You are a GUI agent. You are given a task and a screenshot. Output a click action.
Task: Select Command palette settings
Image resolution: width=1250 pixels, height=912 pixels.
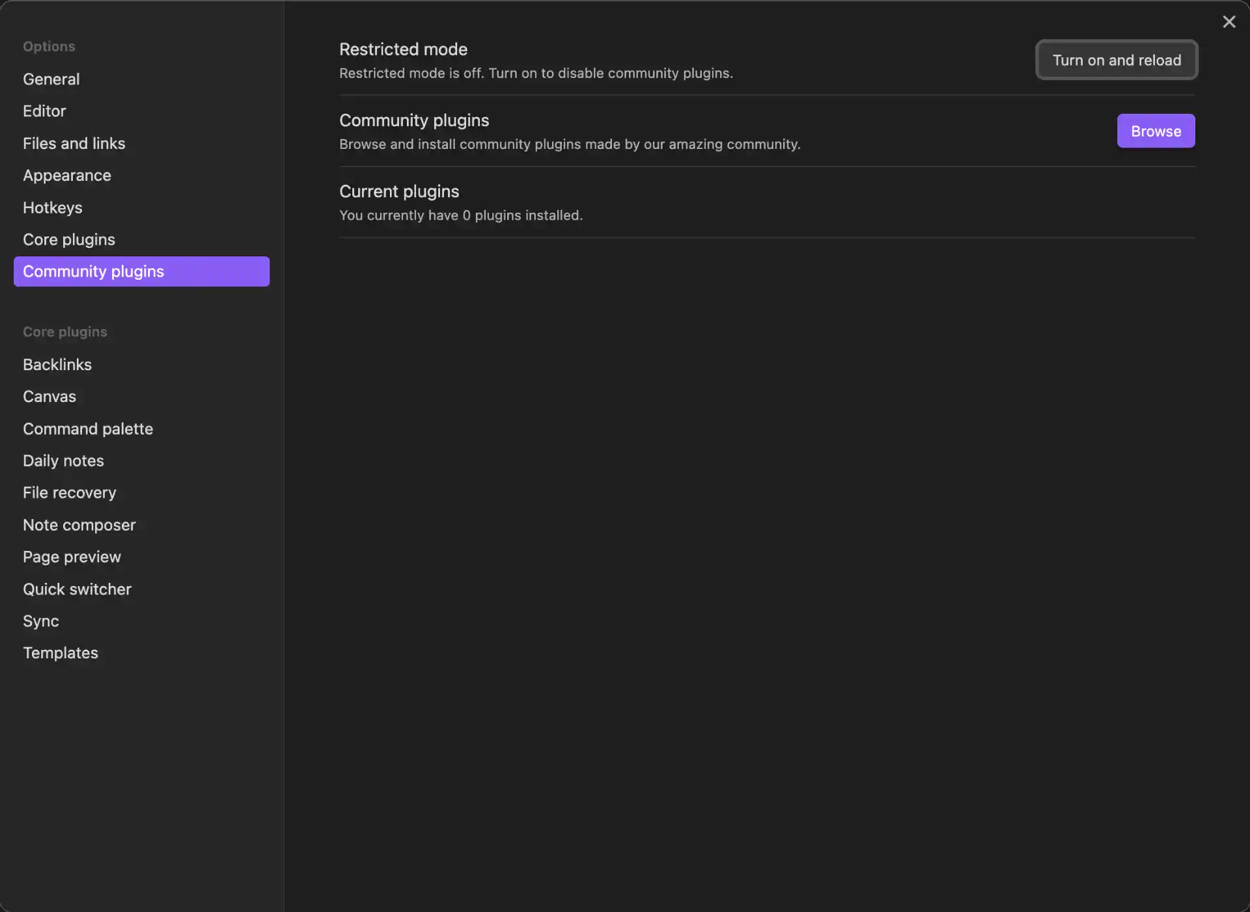[x=88, y=429]
